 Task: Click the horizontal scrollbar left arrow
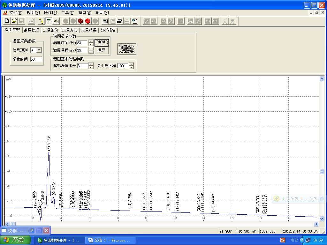point(7,224)
